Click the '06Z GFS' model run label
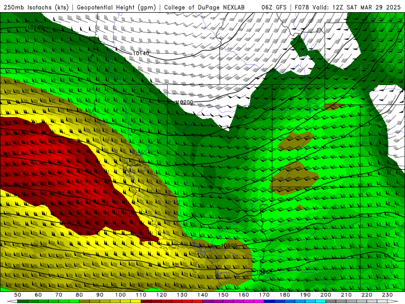Viewport: 405px width, 304px height. click(274, 7)
